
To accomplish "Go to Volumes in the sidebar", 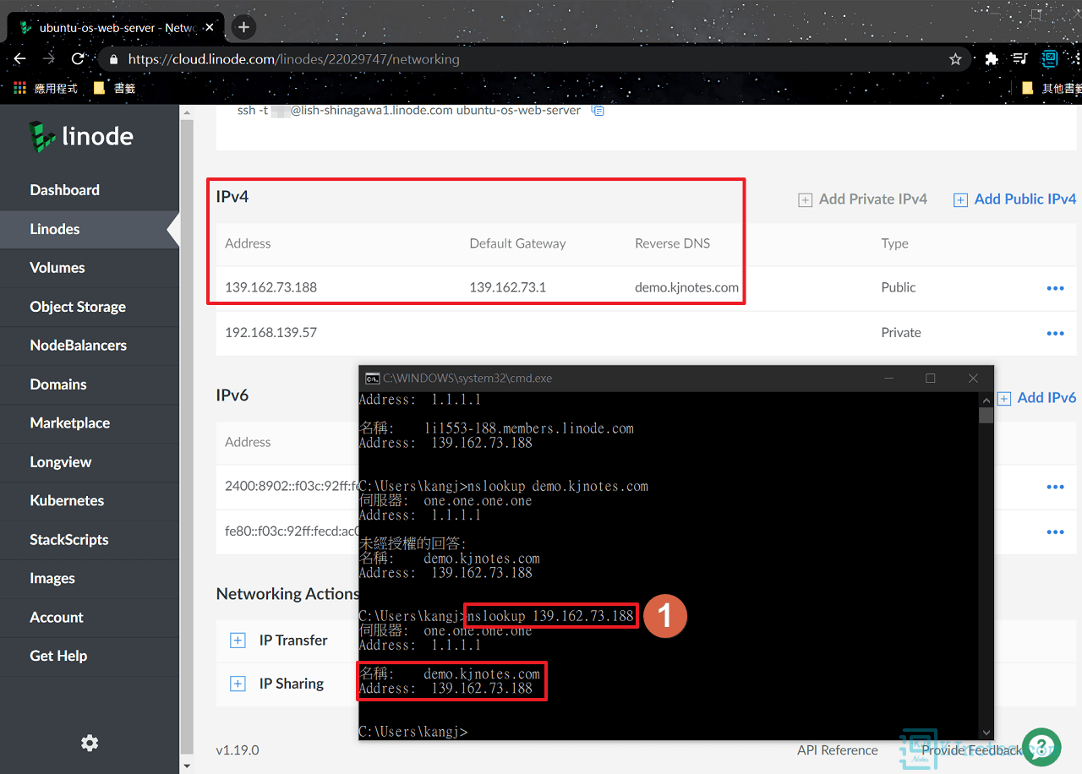I will coord(57,268).
